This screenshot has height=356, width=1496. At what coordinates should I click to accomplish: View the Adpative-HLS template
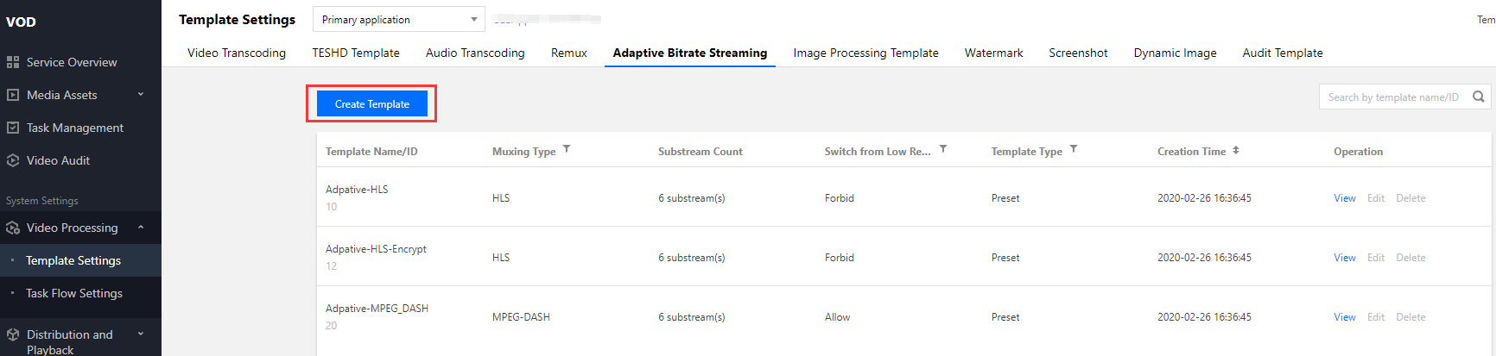[1344, 198]
